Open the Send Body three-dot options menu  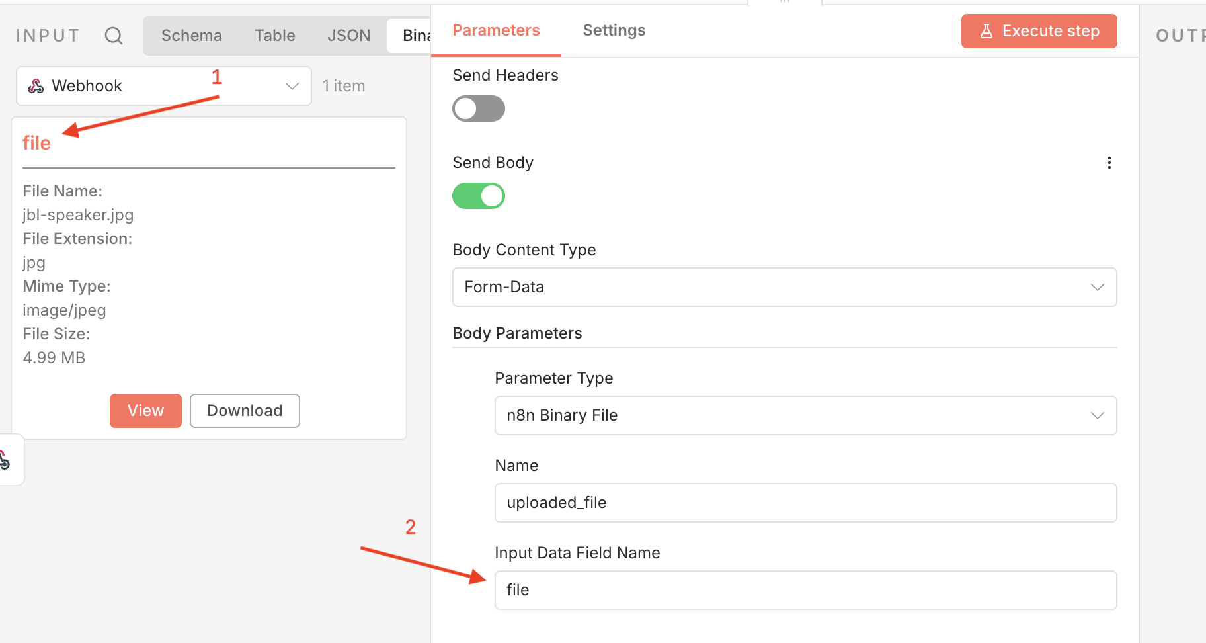tap(1109, 163)
